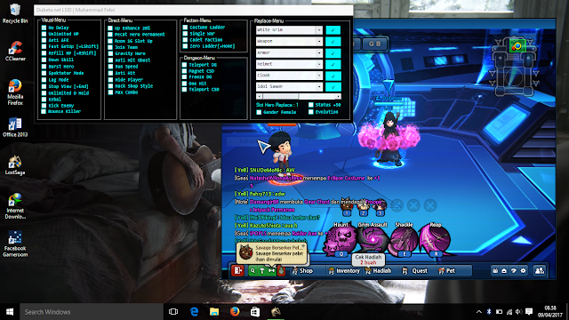The height and width of the screenshot is (320, 569).
Task: Open the Recycle Bin desktop icon
Action: pos(15,12)
